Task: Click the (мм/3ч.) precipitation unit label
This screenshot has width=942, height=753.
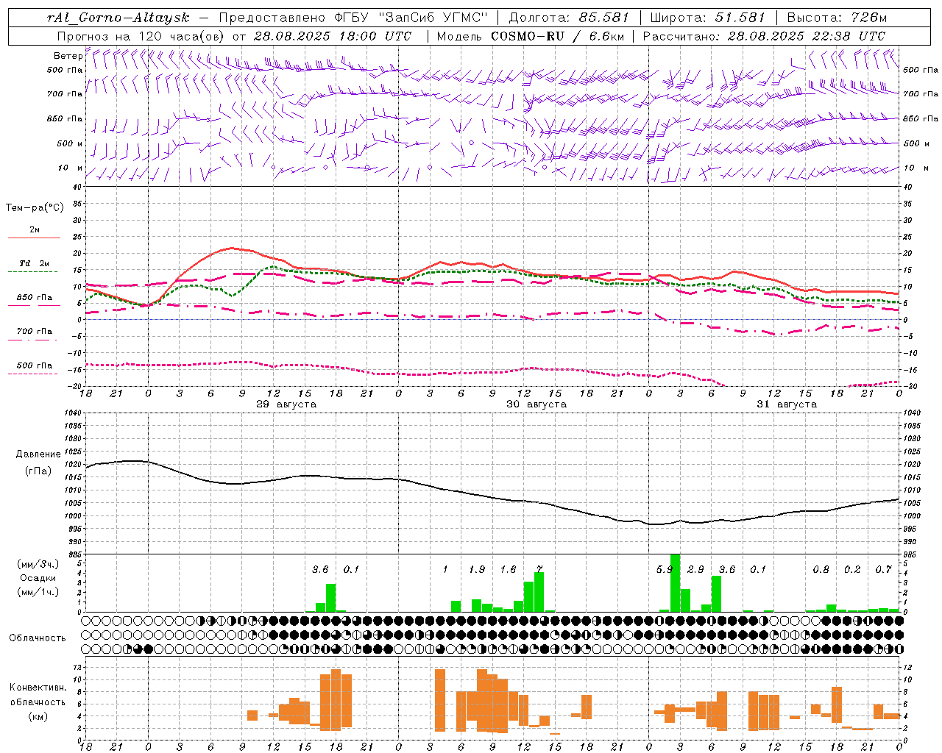Action: [38, 564]
